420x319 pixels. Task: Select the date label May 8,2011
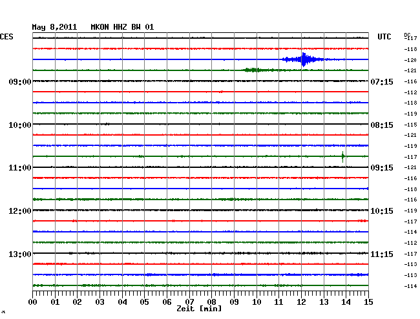pyautogui.click(x=54, y=27)
